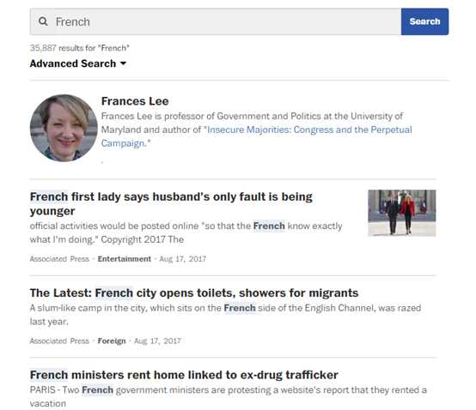Viewport: 476px width, 410px height.
Task: Open Frances Lee profile photo
Action: [x=64, y=128]
